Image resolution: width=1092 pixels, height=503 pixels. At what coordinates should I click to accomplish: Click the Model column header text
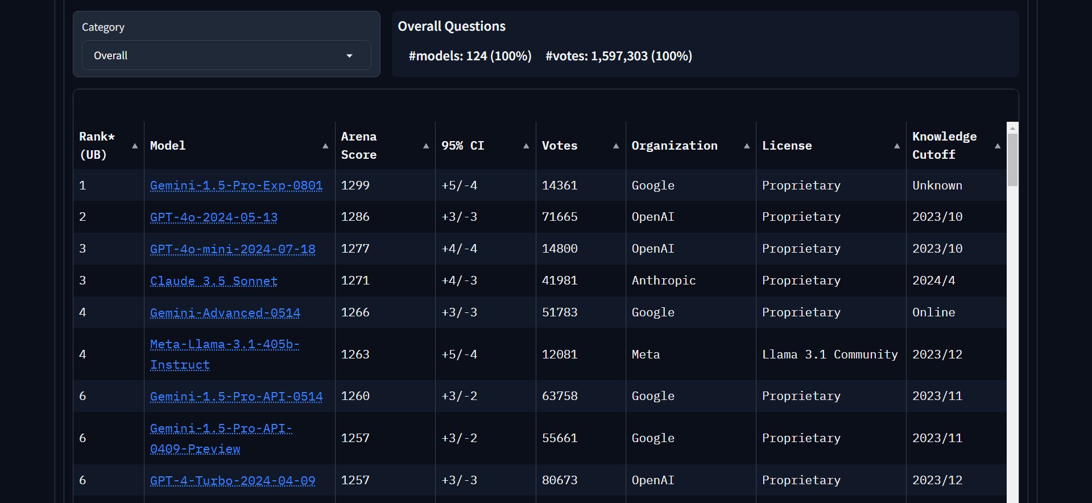tap(168, 146)
